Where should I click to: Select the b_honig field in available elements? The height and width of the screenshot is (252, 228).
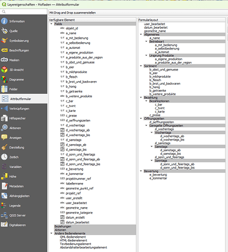point(71,87)
